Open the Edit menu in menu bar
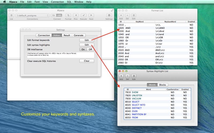Screen dimensions: 214x133 click(29, 2)
